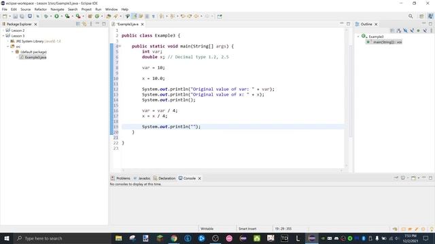Select Example3.java in Package Explorer

pos(33,57)
